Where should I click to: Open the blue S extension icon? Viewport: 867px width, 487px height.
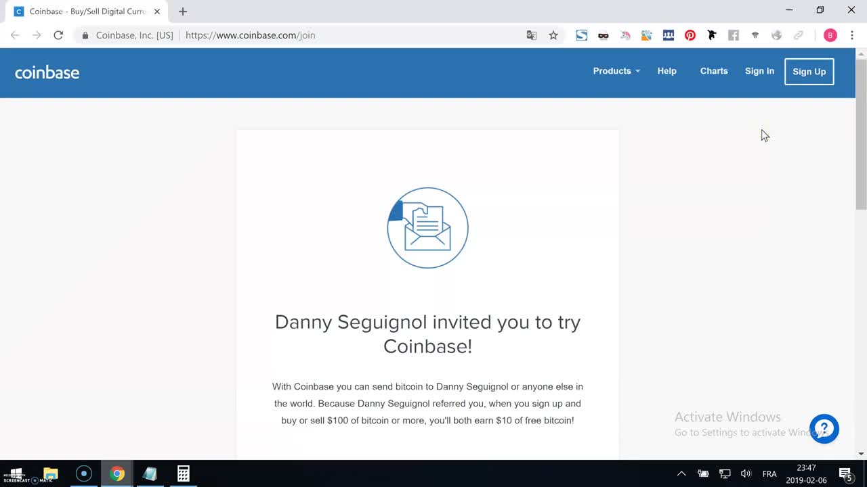coord(582,35)
